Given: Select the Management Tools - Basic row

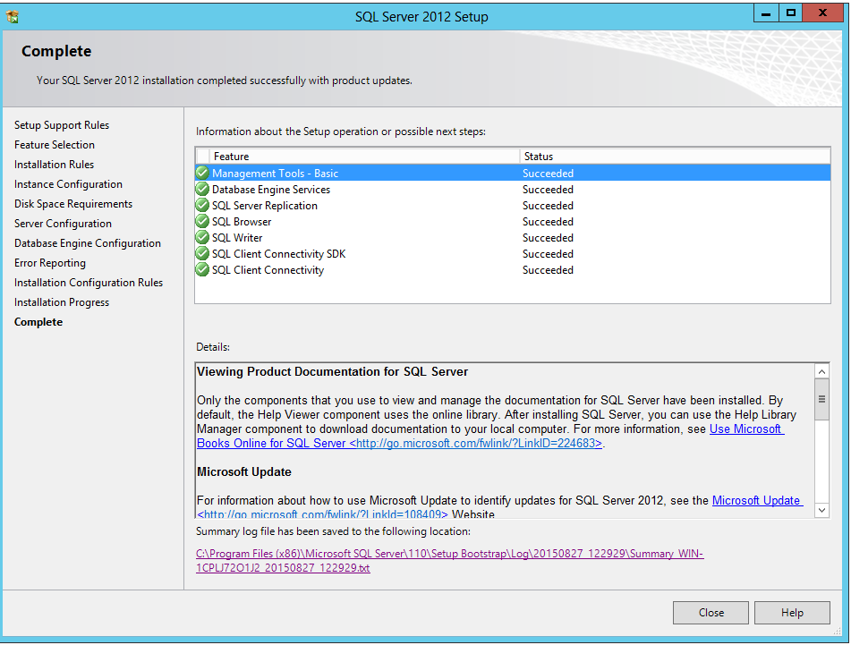Looking at the screenshot, I should point(513,173).
